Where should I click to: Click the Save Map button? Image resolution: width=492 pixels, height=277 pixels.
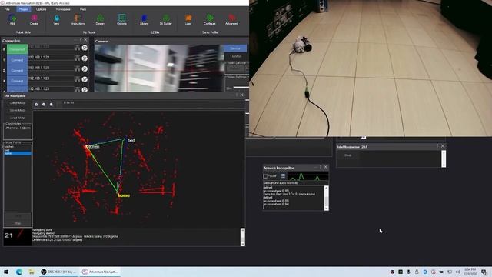pyautogui.click(x=17, y=111)
